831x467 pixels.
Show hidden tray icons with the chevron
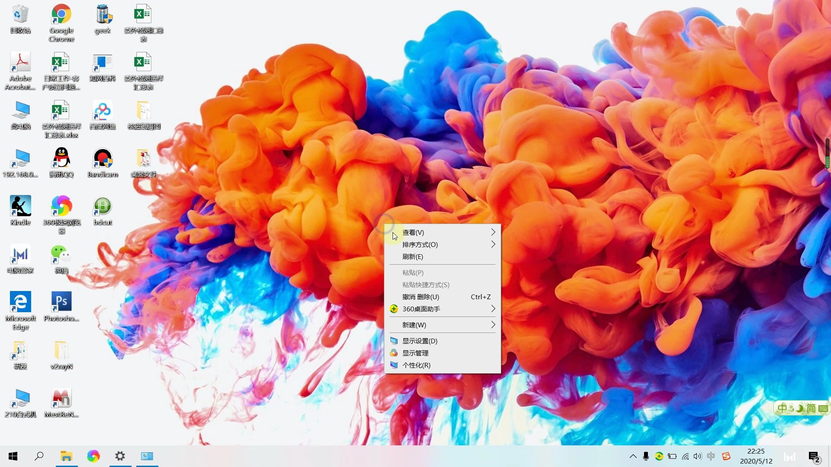(x=633, y=456)
